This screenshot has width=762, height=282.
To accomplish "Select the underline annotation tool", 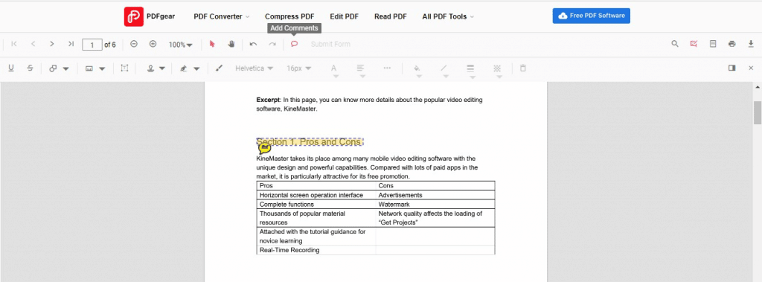I will (10, 68).
